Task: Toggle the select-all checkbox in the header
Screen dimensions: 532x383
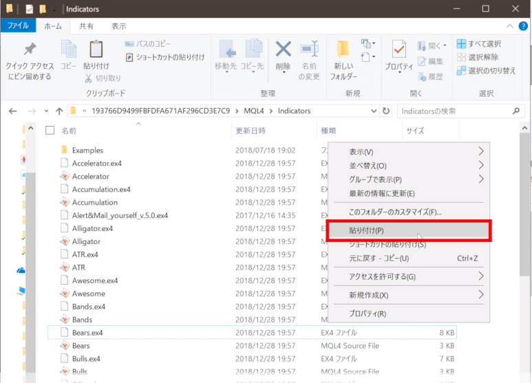Action: tap(50, 130)
